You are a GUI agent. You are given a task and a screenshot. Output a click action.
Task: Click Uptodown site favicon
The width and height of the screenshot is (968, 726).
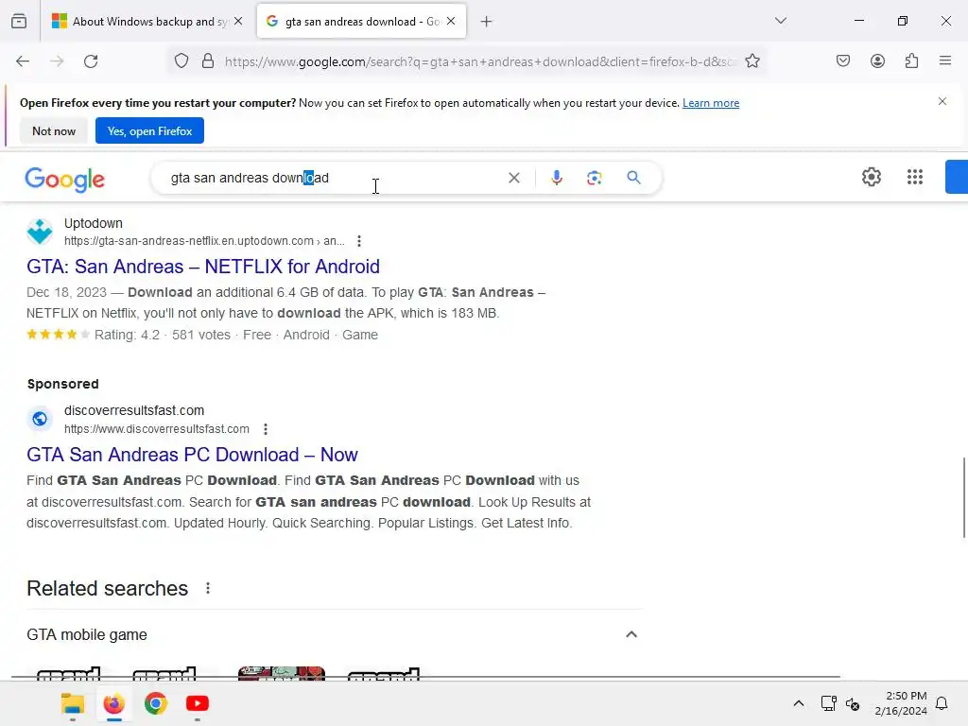click(x=40, y=232)
